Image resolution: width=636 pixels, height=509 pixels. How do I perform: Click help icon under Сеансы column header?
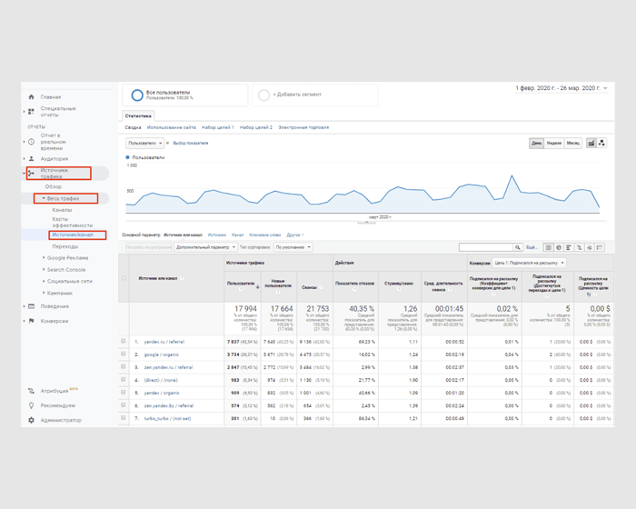coord(322,287)
